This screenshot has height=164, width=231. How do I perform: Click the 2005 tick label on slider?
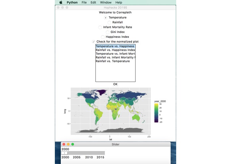click(76, 157)
